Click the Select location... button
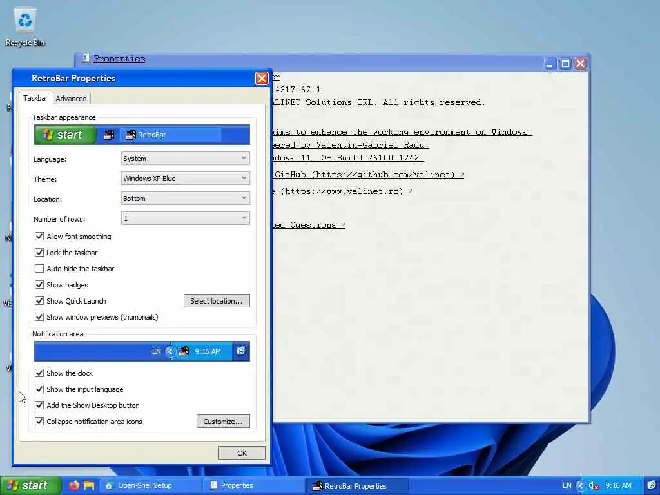Image resolution: width=660 pixels, height=495 pixels. (217, 301)
